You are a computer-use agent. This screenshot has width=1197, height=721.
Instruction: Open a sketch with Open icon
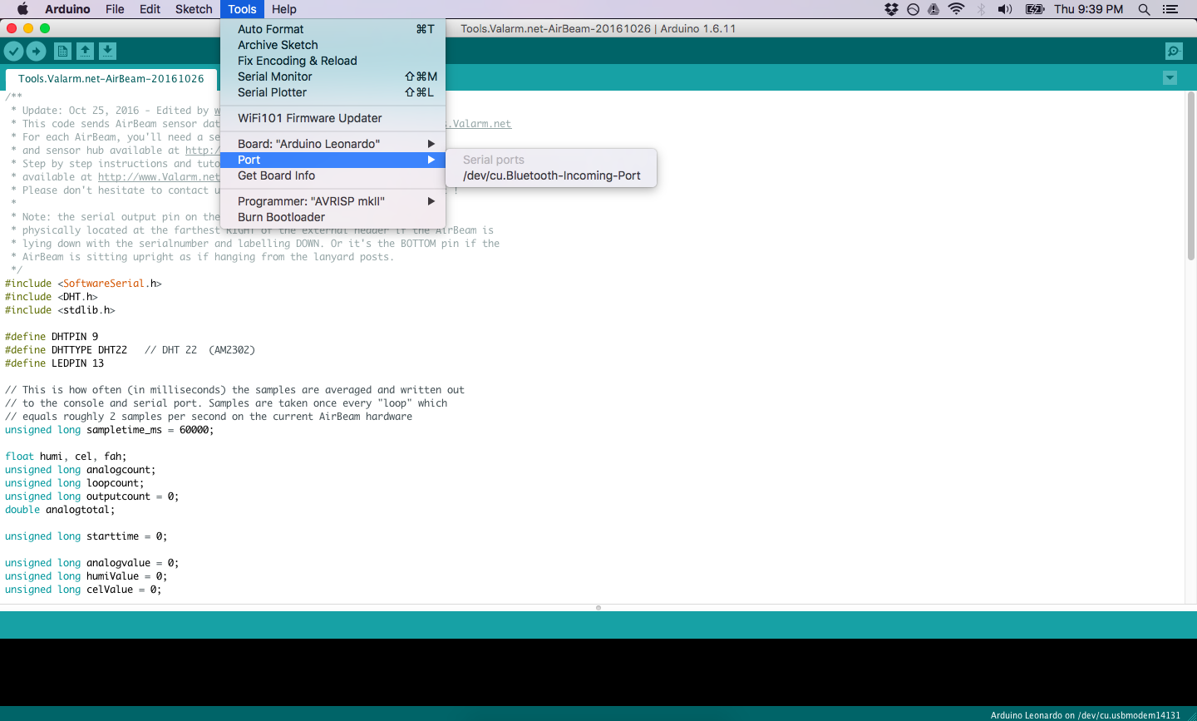(85, 51)
